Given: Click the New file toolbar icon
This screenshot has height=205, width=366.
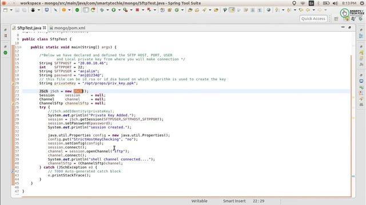Looking at the screenshot, I should (x=5, y=10).
